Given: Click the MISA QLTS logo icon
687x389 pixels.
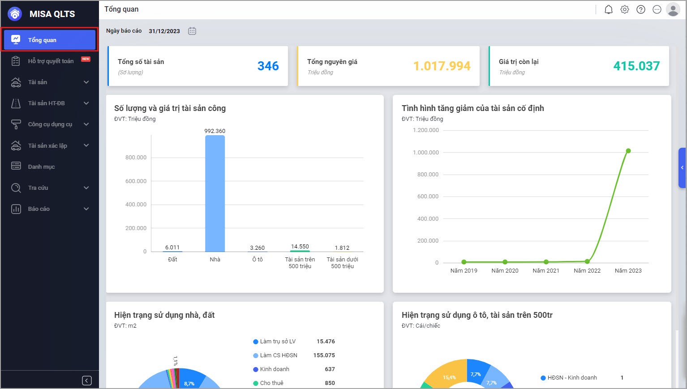Looking at the screenshot, I should [x=15, y=14].
